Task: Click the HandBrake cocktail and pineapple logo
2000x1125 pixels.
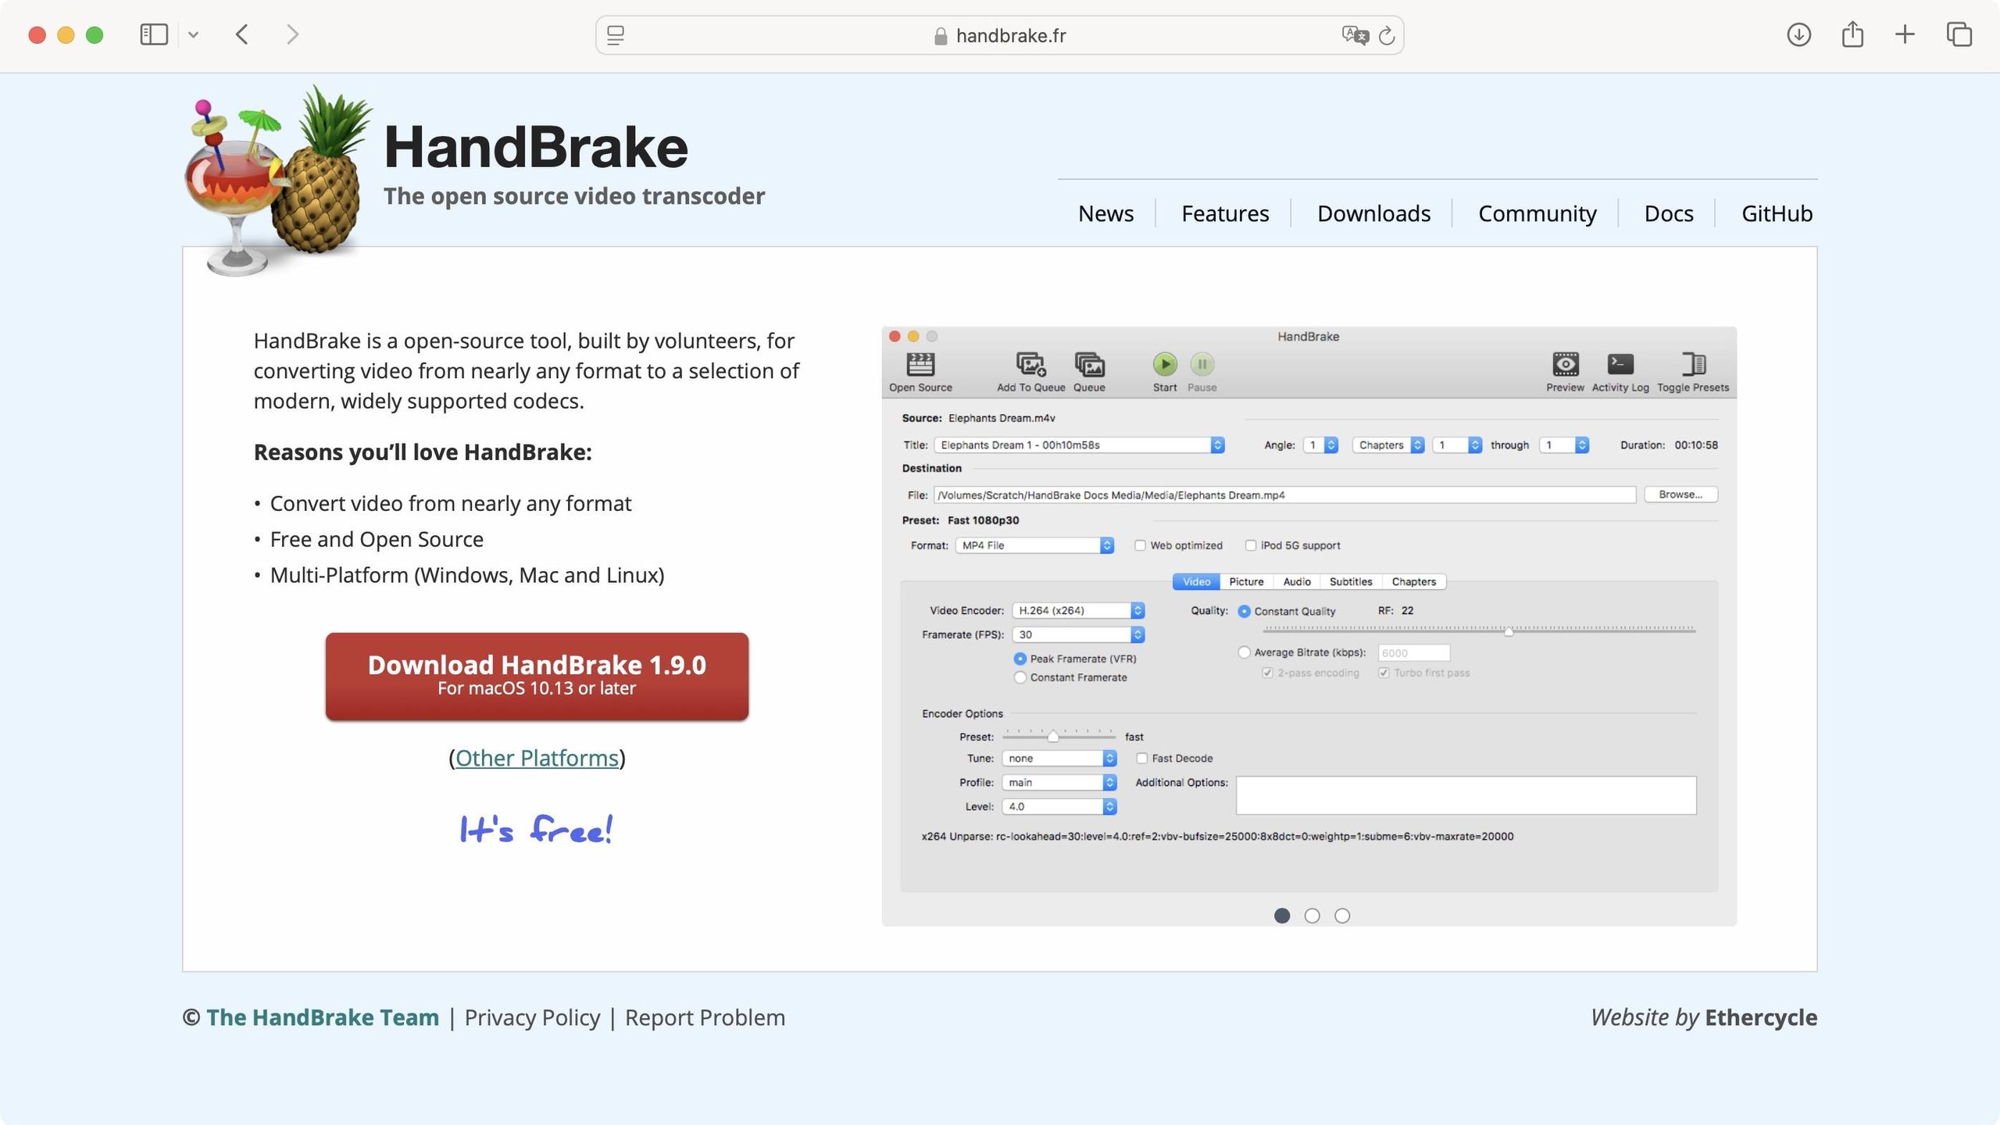Action: (278, 181)
